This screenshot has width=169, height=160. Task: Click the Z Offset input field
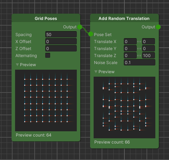(x=61, y=48)
